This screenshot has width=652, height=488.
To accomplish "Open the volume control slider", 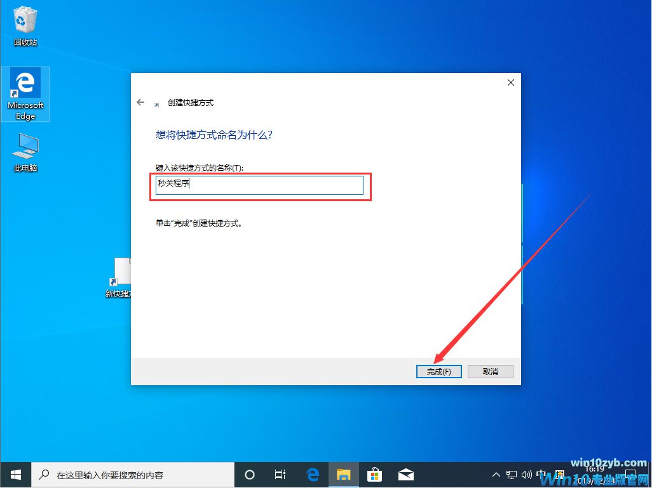I will click(526, 474).
